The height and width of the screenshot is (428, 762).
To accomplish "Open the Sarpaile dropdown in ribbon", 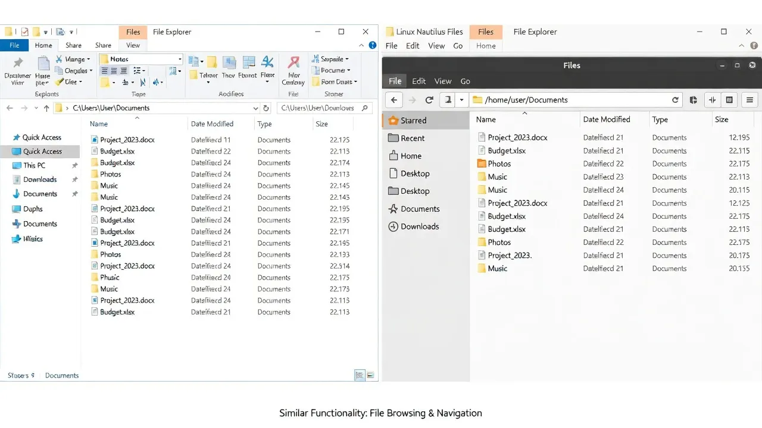I will click(330, 59).
